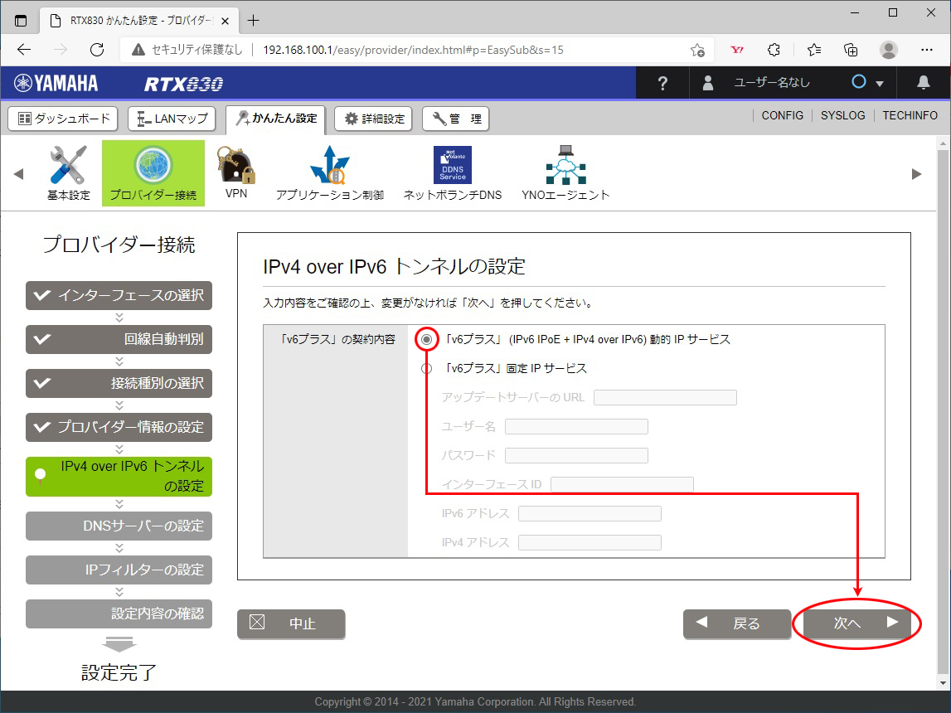Viewport: 951px width, 713px height.
Task: Switch to the LAN Map (LANマップ) tab
Action: (x=172, y=119)
